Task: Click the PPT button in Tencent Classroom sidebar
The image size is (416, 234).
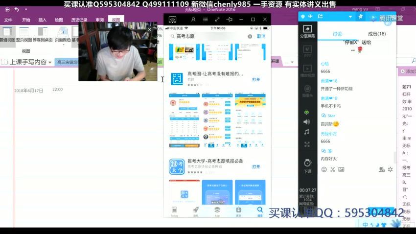Action: coord(307,51)
